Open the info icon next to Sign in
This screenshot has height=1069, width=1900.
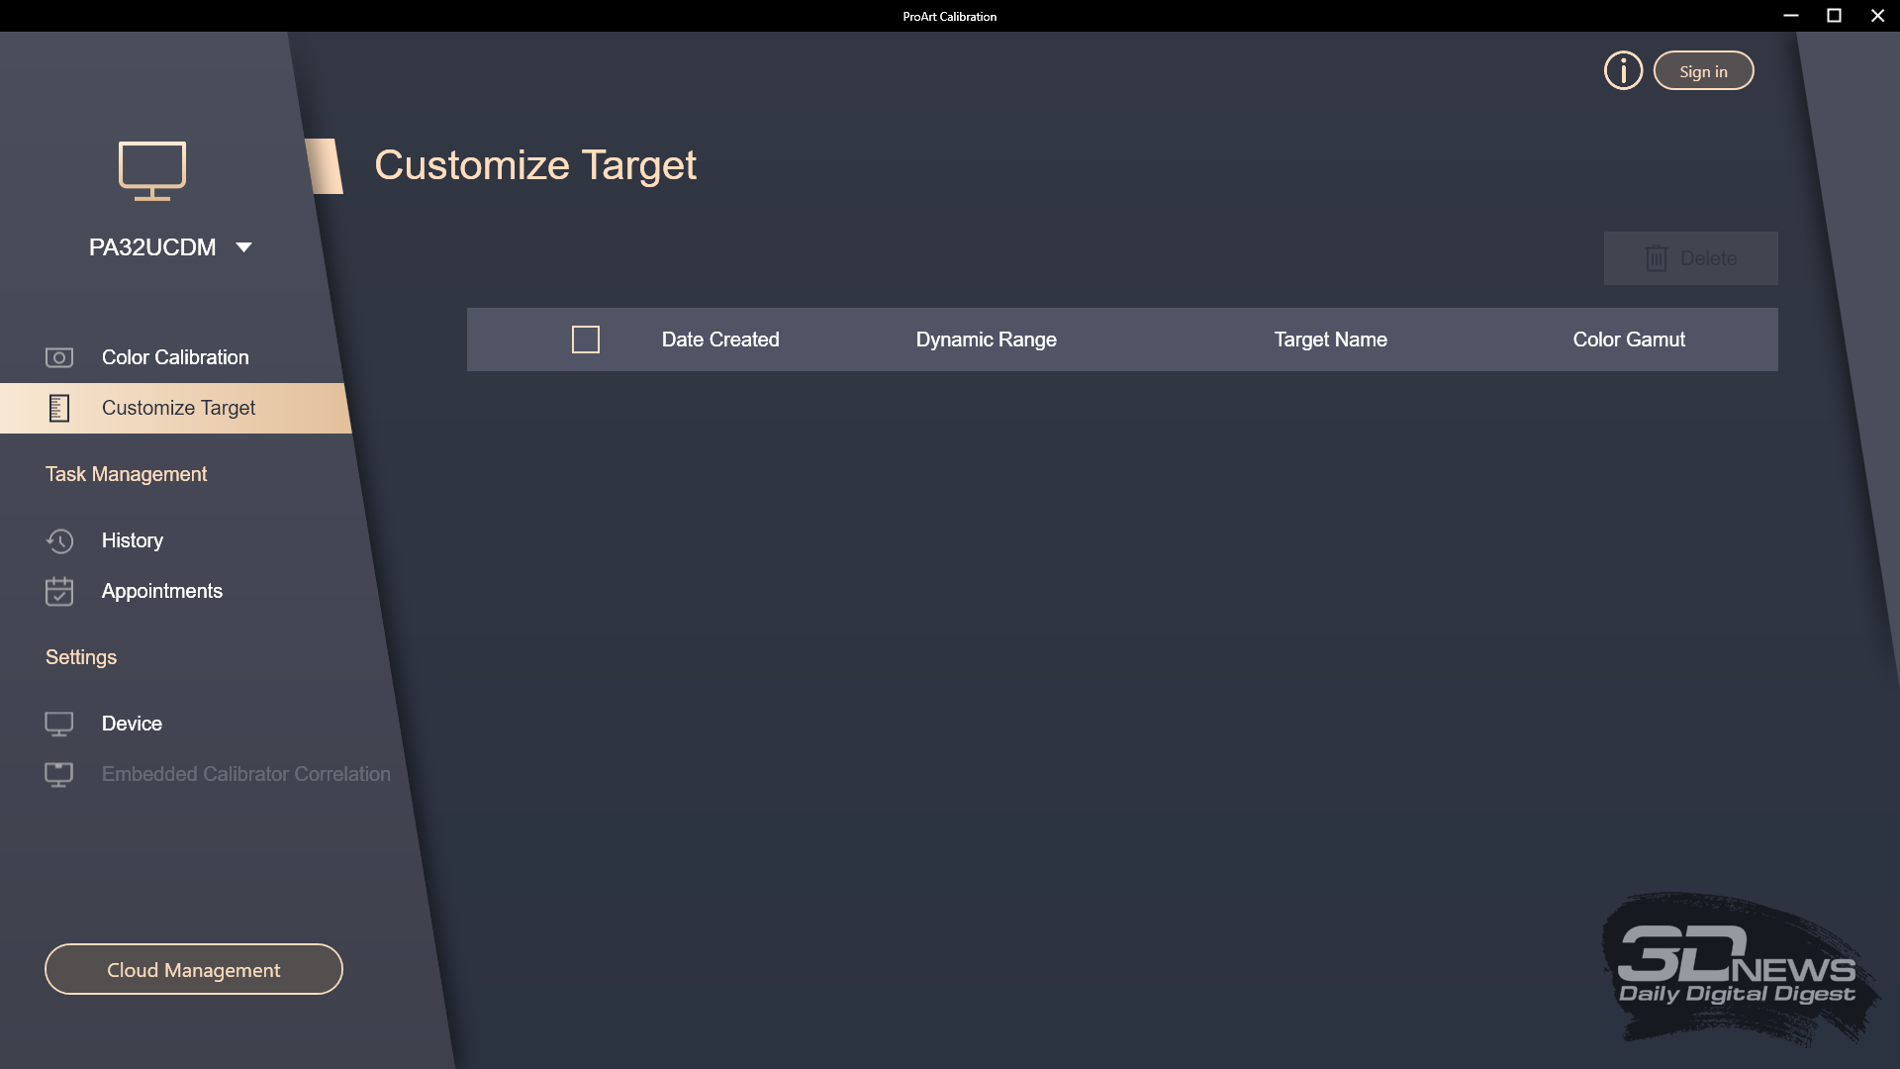pos(1623,70)
